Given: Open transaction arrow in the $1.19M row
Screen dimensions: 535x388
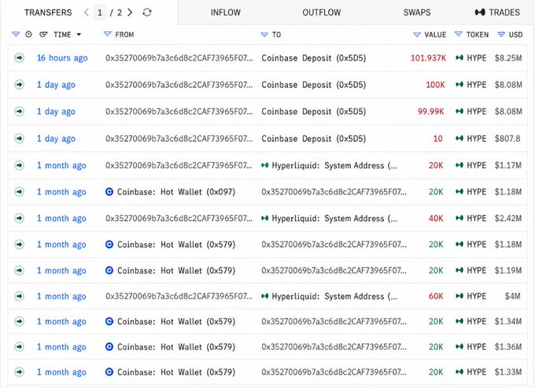Looking at the screenshot, I should coord(20,270).
